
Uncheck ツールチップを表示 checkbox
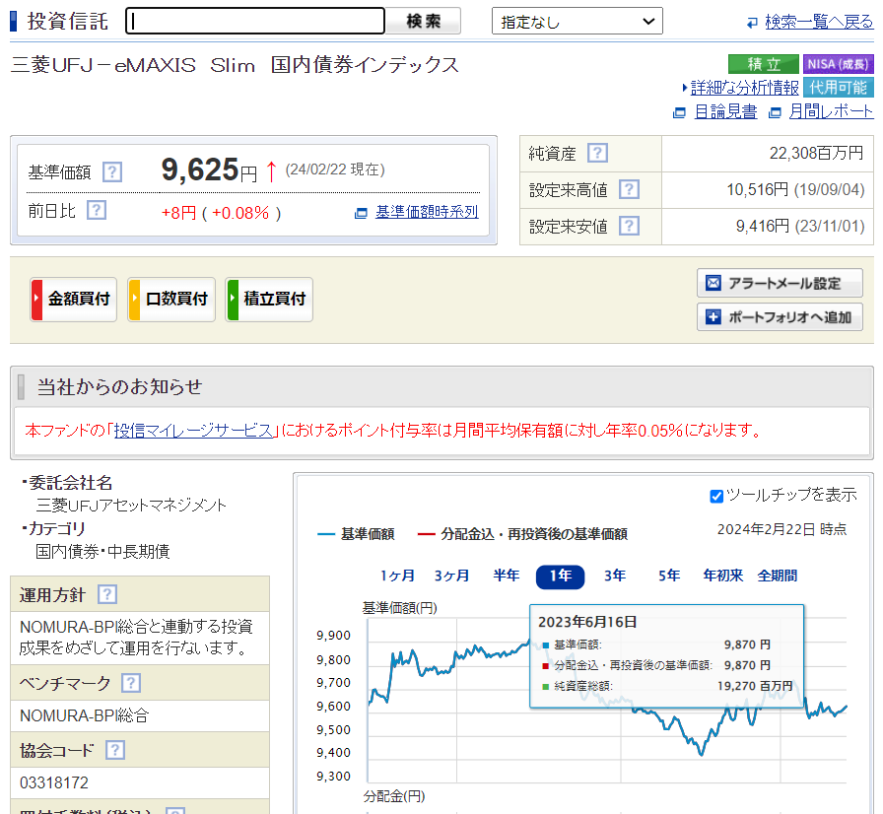[716, 496]
